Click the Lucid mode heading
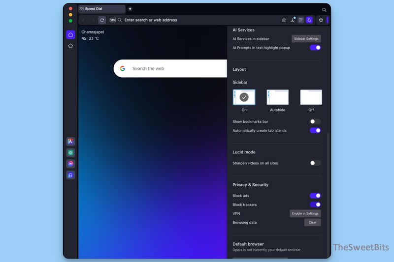The image size is (394, 262). pos(244,152)
